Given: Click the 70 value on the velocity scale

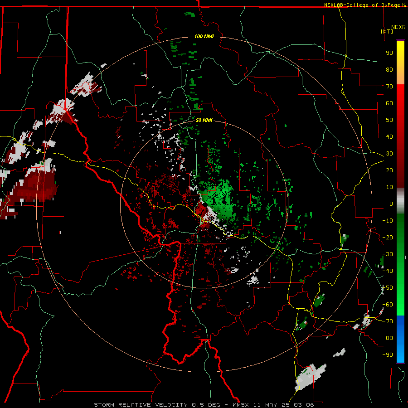Looking at the screenshot, I should click(389, 87).
